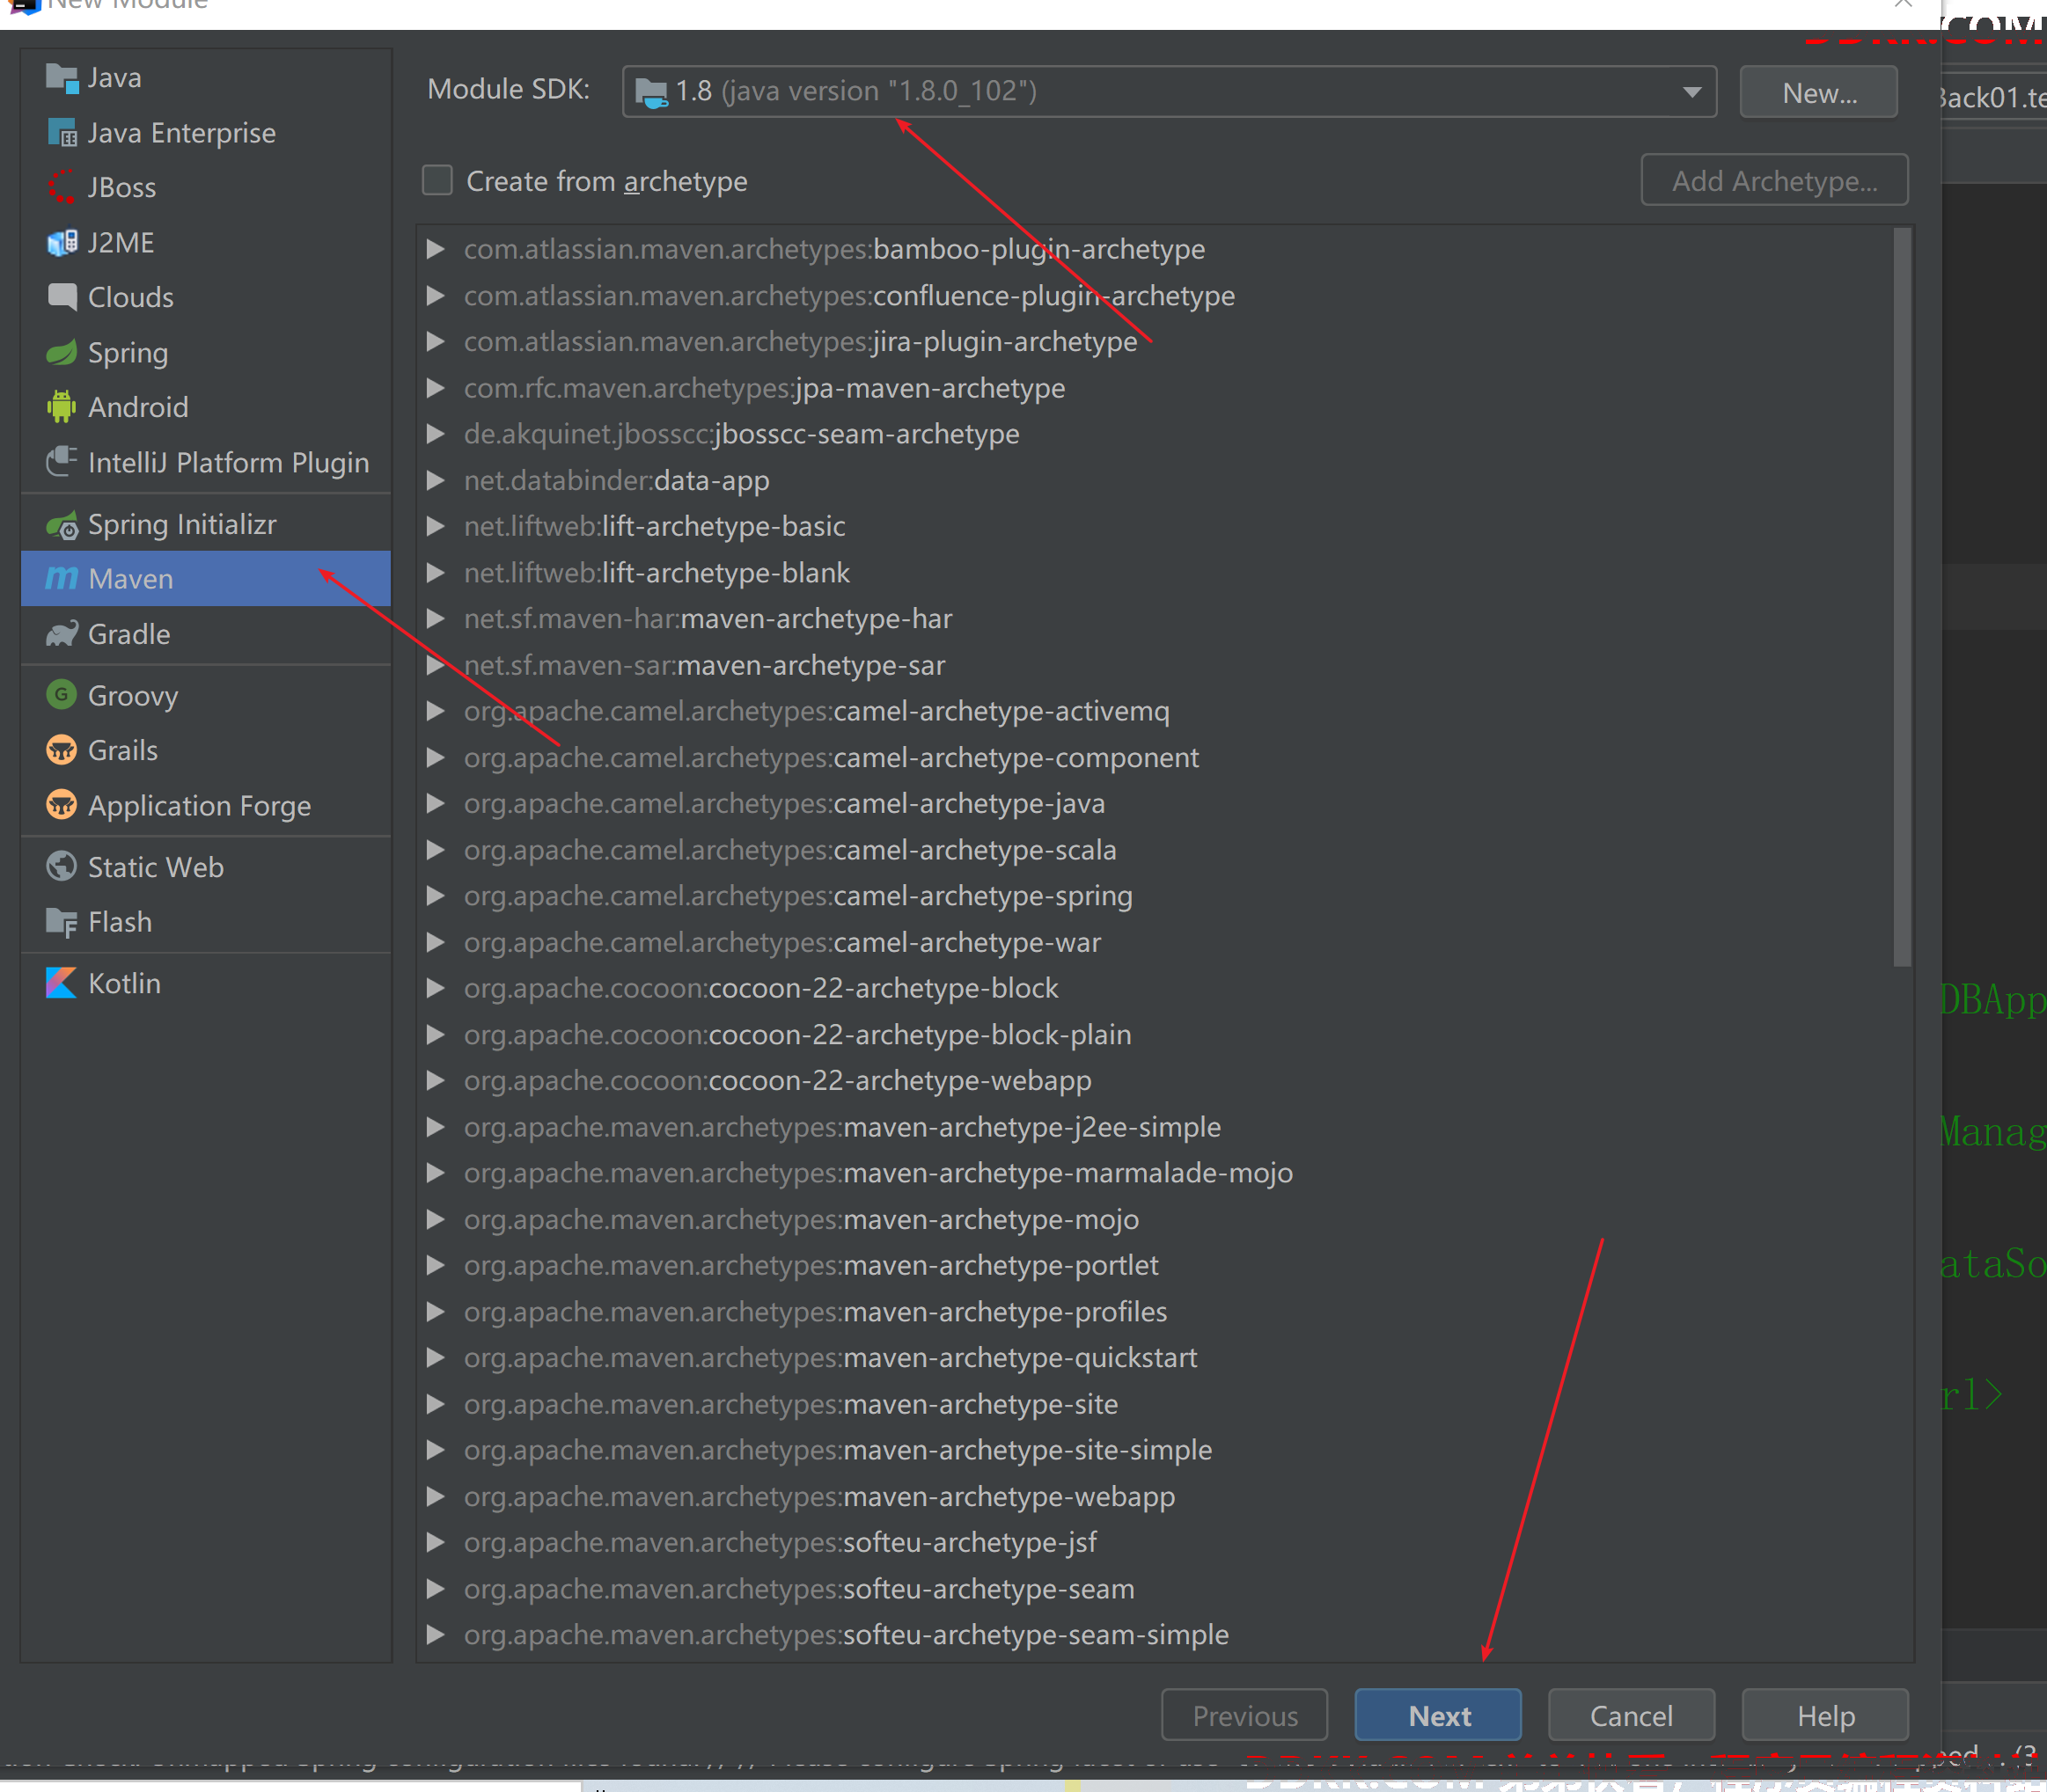The height and width of the screenshot is (1792, 2047).
Task: Select the Maven m icon
Action: [62, 579]
